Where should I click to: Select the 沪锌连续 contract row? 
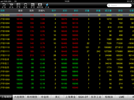coord(67,59)
